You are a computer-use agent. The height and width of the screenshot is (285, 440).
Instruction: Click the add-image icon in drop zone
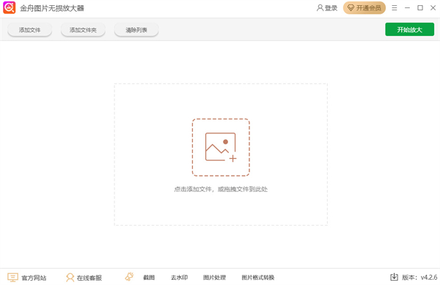tap(221, 147)
